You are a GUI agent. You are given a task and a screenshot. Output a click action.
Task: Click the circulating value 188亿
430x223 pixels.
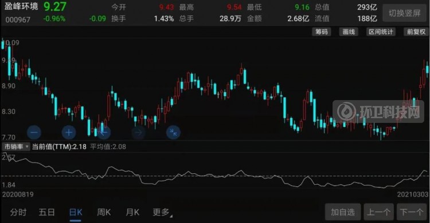coord(367,19)
